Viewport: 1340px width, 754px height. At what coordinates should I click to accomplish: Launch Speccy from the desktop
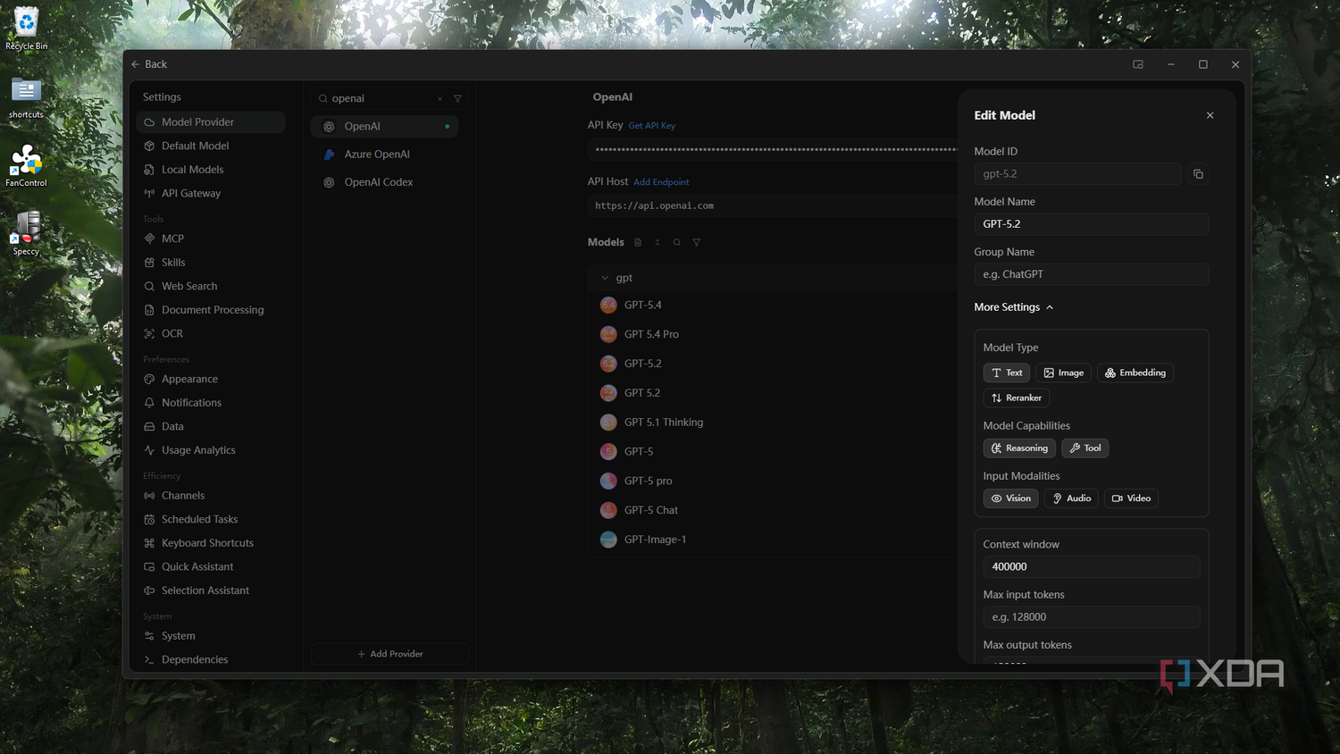click(x=26, y=234)
